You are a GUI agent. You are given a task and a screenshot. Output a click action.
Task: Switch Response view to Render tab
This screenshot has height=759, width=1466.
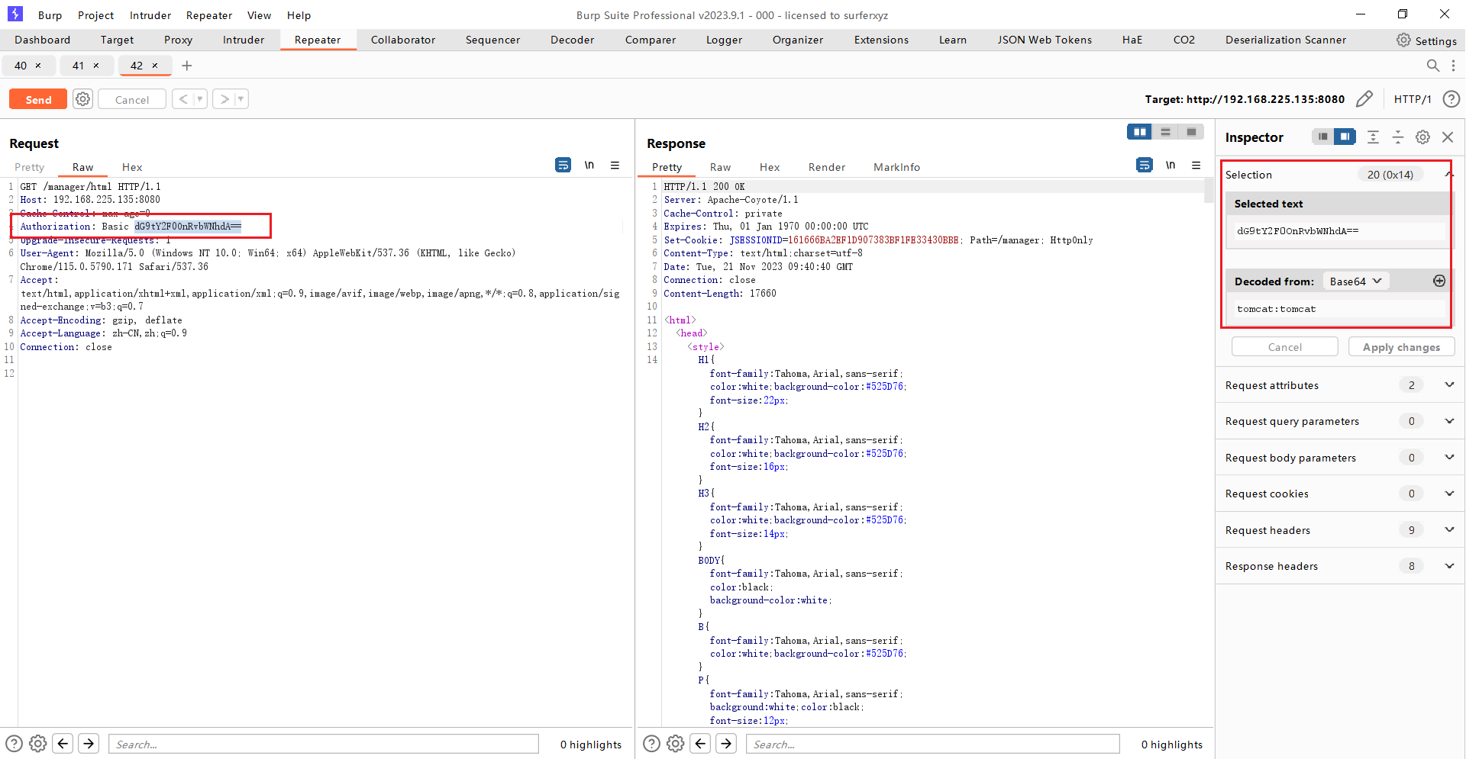[x=826, y=167]
